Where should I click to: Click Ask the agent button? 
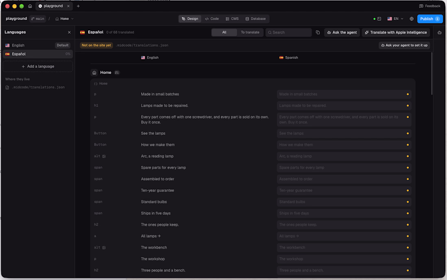(342, 33)
